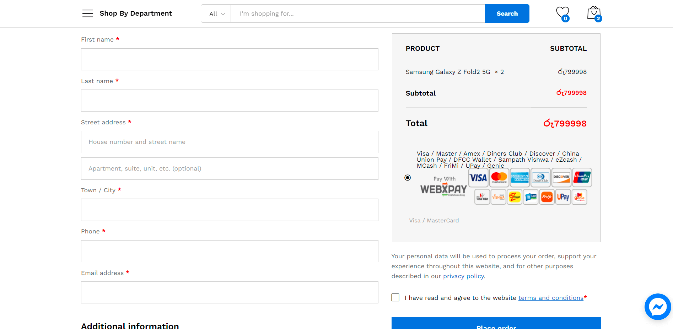Click the house number and street field
Viewport: 673px width, 329px height.
(x=230, y=142)
